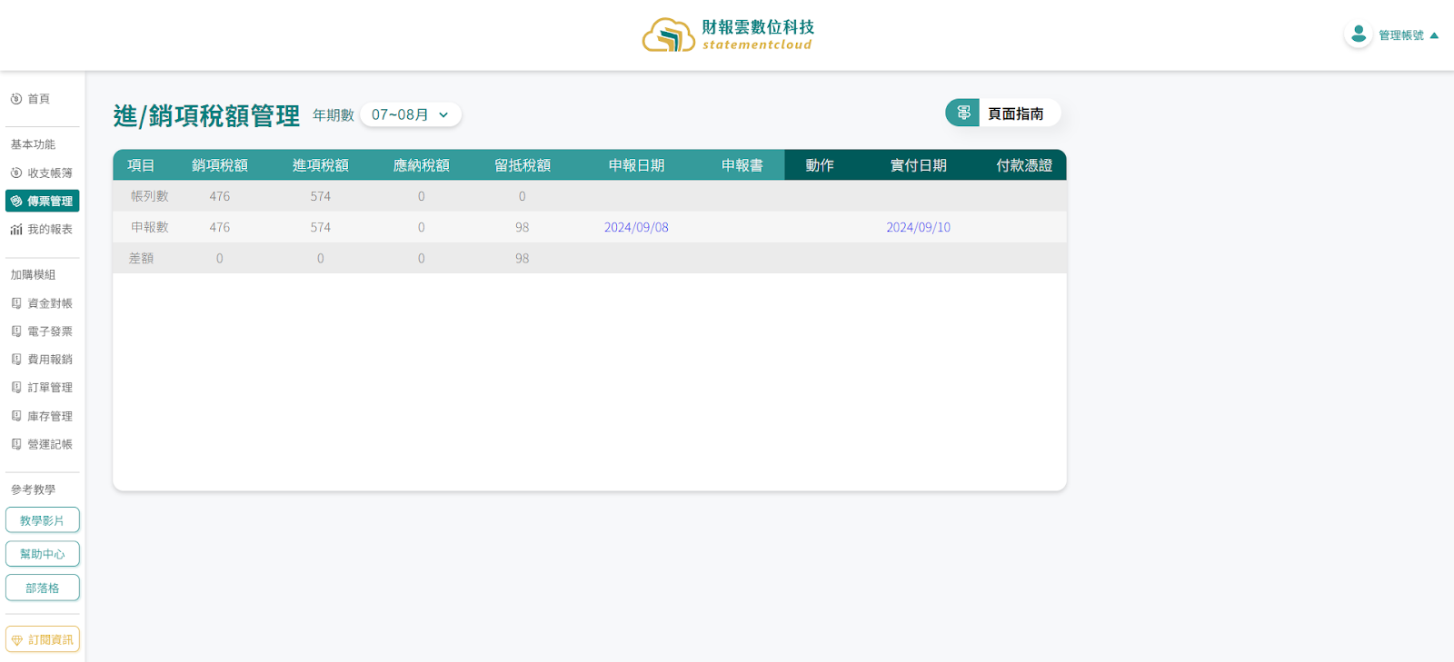This screenshot has width=1454, height=662.
Task: Click the statementcloud logo
Action: pos(728,35)
